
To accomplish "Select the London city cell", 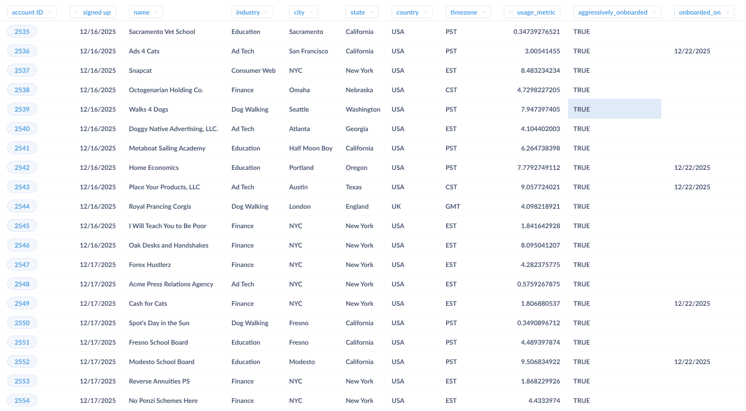I will pos(300,207).
